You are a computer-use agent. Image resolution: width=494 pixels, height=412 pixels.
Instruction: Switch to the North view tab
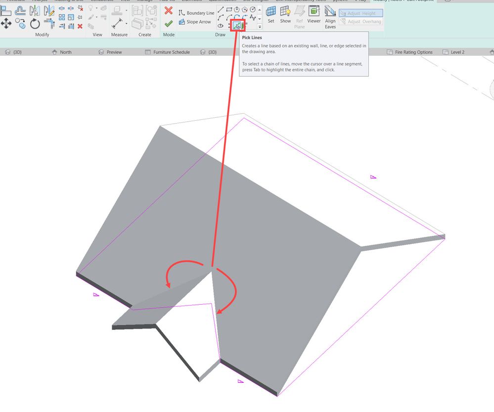62,52
